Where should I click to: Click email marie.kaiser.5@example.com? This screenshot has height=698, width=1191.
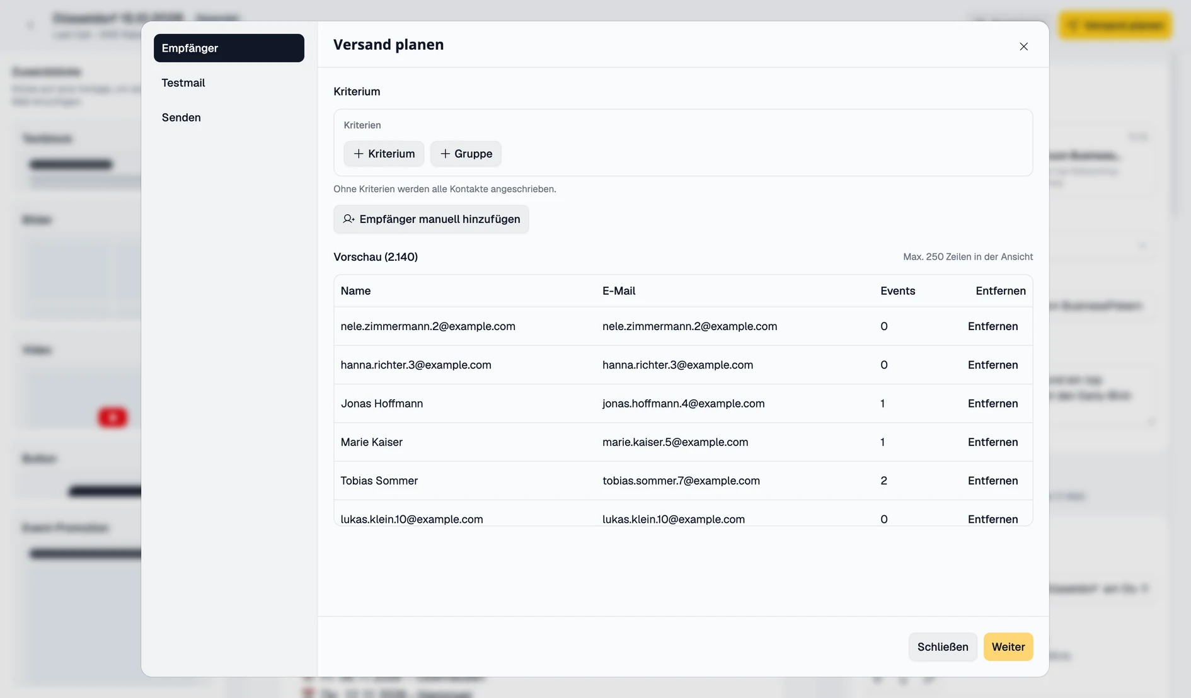pos(675,442)
